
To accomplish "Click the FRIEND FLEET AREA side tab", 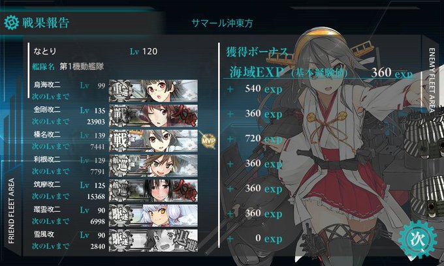I will point(11,211).
